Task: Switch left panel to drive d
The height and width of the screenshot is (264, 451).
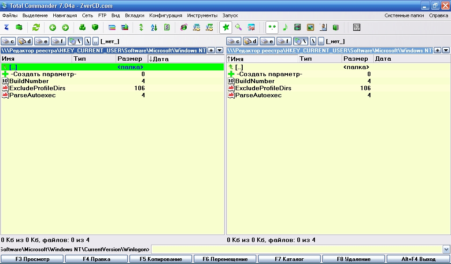Action: pos(25,41)
